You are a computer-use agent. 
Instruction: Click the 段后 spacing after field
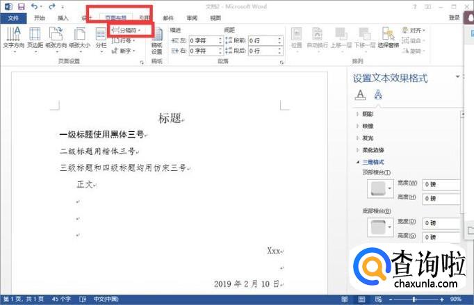point(265,51)
